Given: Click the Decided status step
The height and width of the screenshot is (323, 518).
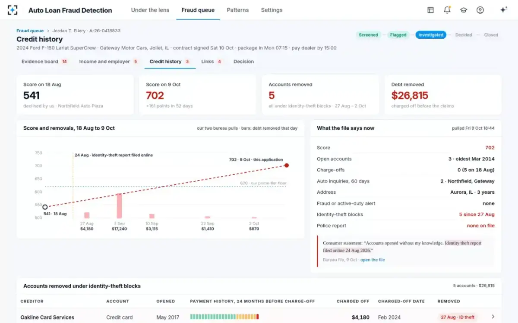Looking at the screenshot, I should coord(464,35).
